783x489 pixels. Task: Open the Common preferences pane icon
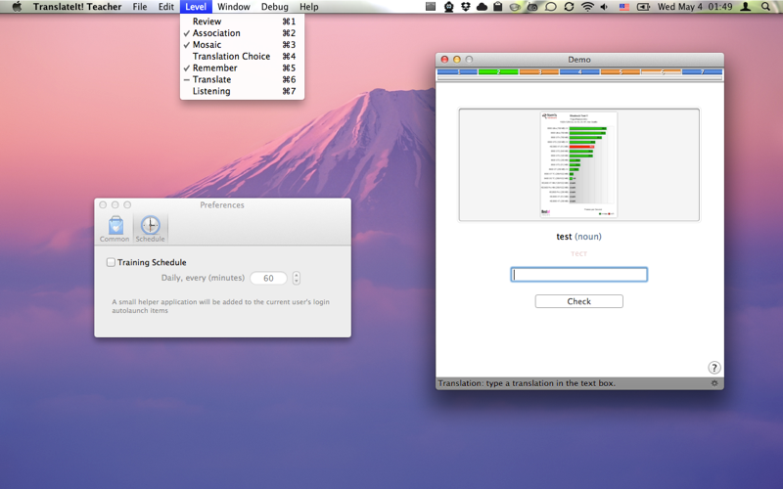(115, 226)
